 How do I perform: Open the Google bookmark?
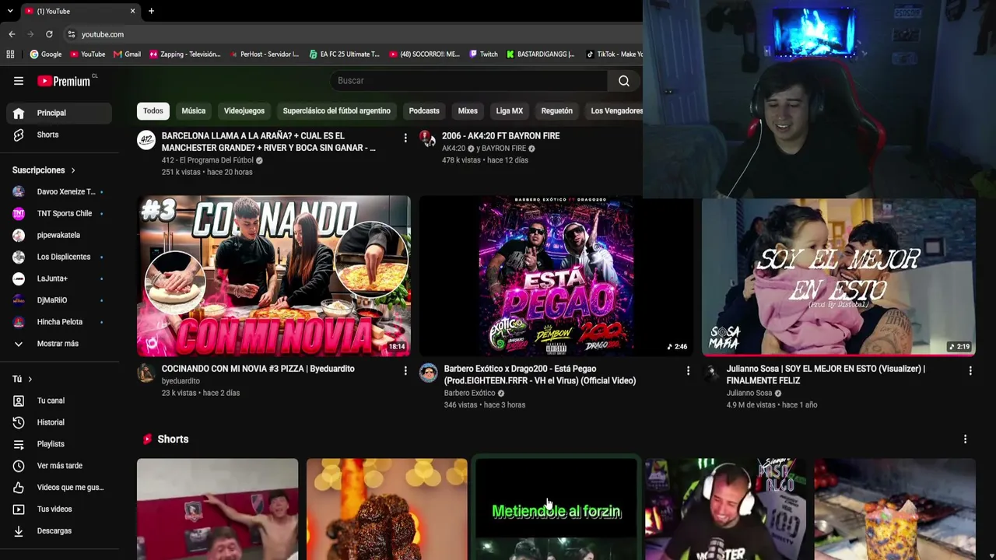46,54
